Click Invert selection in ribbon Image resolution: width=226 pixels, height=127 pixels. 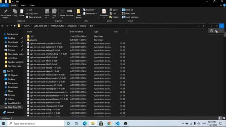pyautogui.click(x=130, y=17)
